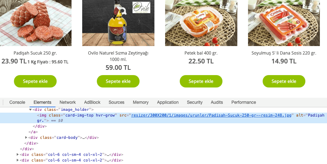Open the AdBlock tab

tap(92, 102)
